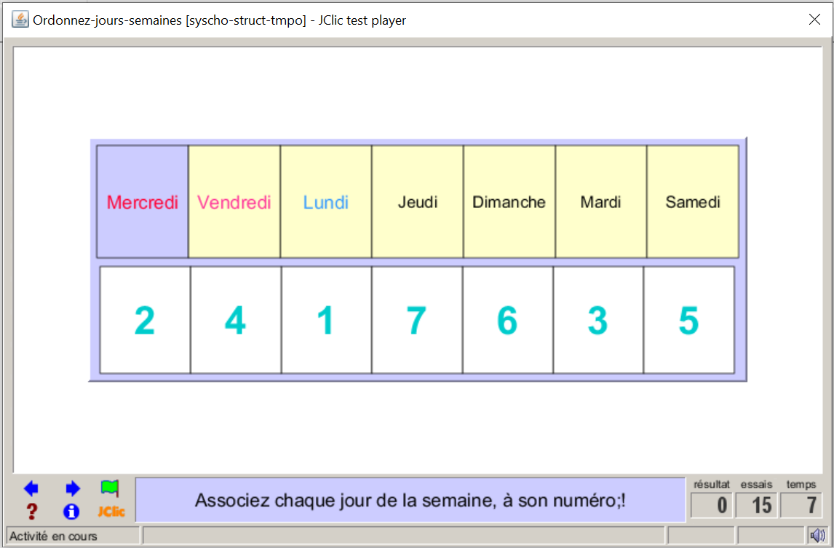The width and height of the screenshot is (834, 548).
Task: Advance to the next activity with the right arrow
Action: point(72,488)
